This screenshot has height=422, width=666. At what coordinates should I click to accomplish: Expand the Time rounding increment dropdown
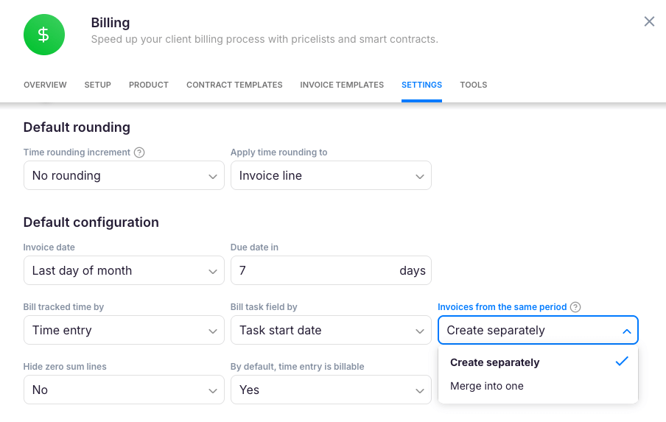124,176
